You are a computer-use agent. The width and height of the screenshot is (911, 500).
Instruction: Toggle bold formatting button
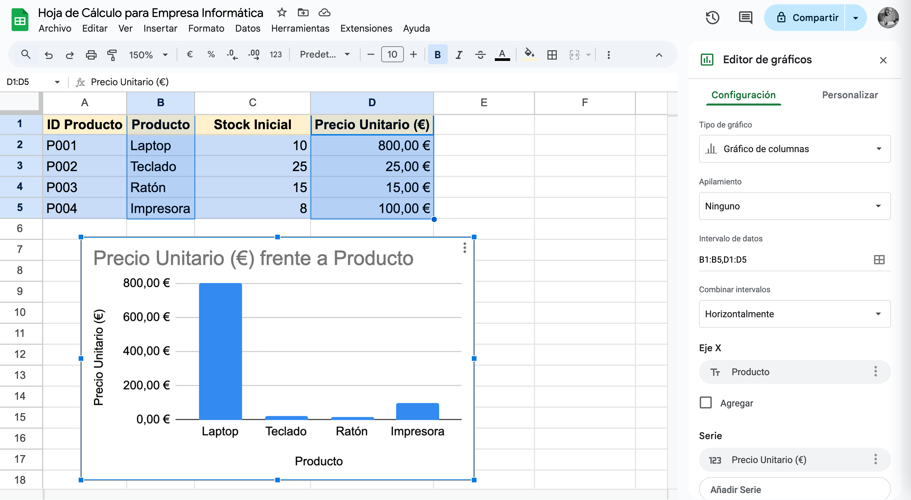[438, 55]
